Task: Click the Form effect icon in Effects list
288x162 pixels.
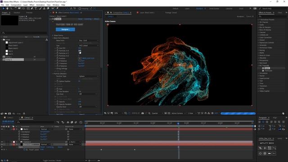Action: 263,68
